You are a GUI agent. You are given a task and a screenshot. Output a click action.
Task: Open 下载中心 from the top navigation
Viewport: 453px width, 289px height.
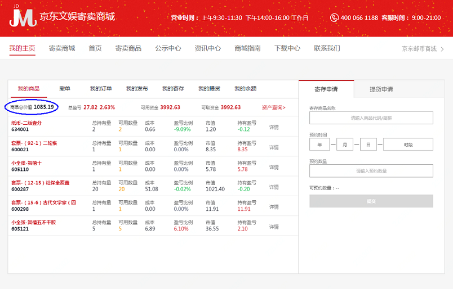coord(287,48)
